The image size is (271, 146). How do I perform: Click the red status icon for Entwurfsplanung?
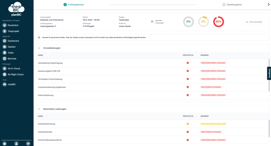point(188,95)
